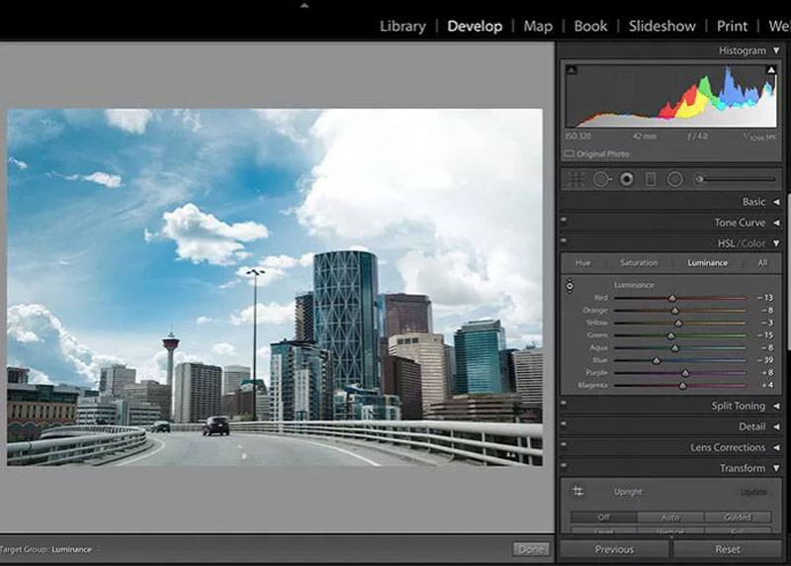Click the Previous button
Image resolution: width=791 pixels, height=566 pixels.
pyautogui.click(x=614, y=549)
